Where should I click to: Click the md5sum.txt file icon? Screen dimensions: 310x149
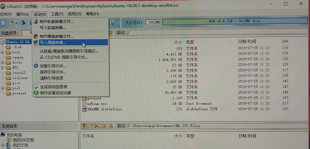pyautogui.click(x=84, y=104)
